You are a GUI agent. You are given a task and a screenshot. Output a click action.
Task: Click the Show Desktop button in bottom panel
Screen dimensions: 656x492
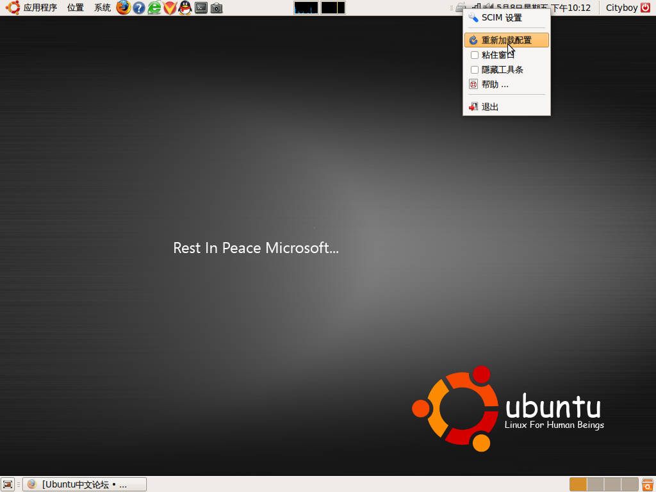point(8,484)
